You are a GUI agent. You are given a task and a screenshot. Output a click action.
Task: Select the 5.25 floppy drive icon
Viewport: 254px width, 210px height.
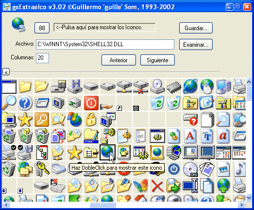pos(58,87)
